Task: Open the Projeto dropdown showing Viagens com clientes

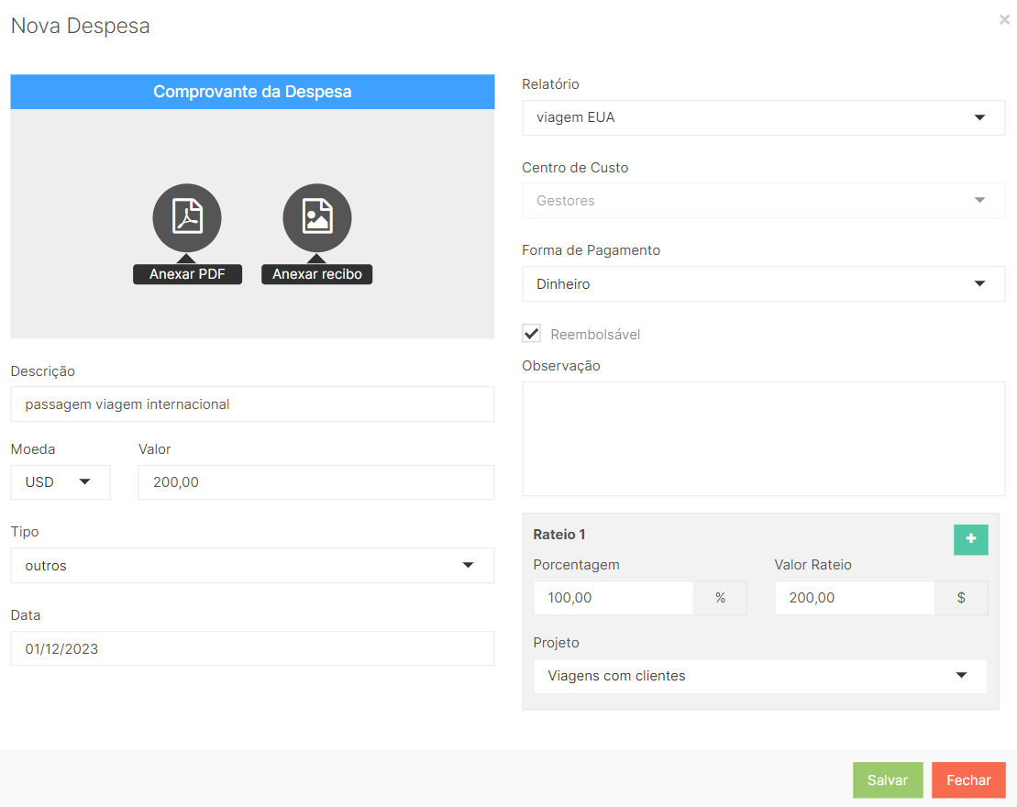Action: [760, 676]
